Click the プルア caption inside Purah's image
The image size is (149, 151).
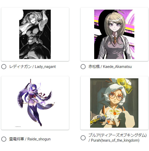(x=112, y=117)
